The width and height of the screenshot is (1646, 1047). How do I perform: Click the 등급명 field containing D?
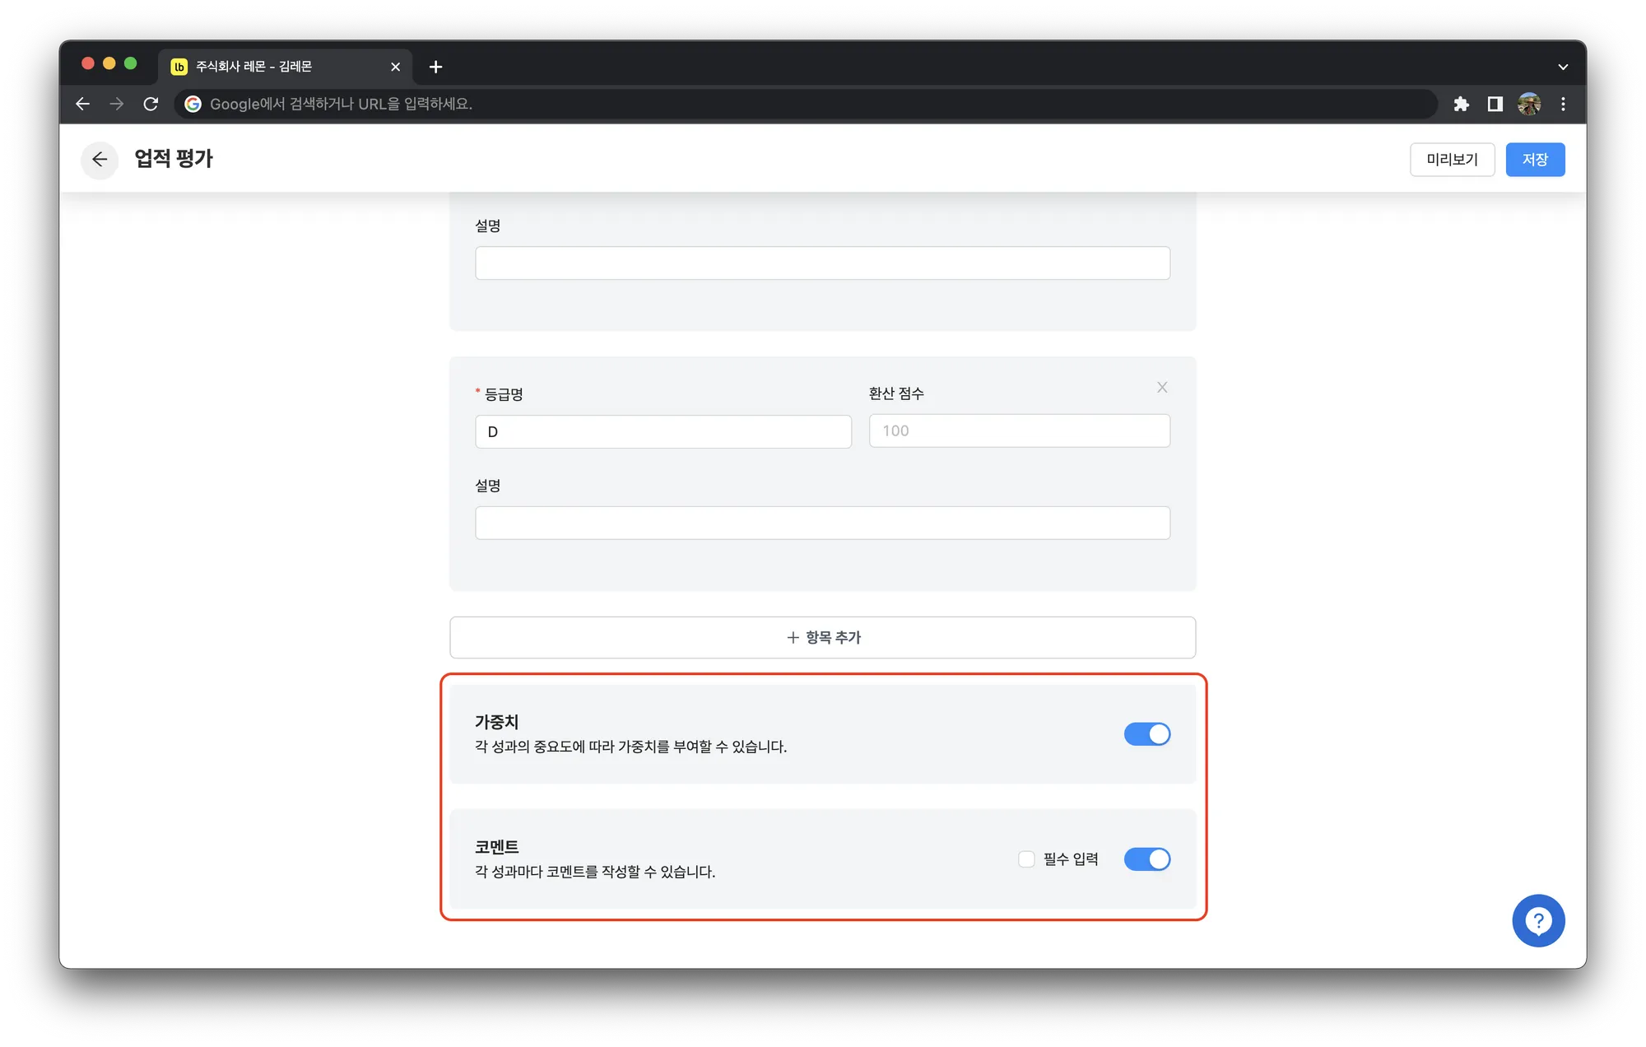click(x=663, y=431)
